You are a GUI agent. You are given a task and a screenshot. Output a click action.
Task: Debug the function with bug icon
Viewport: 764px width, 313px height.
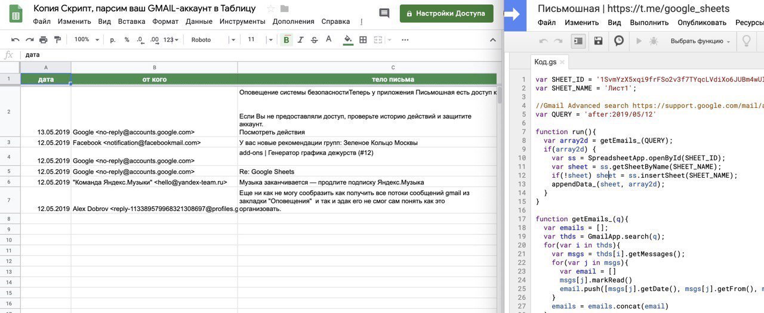(654, 41)
